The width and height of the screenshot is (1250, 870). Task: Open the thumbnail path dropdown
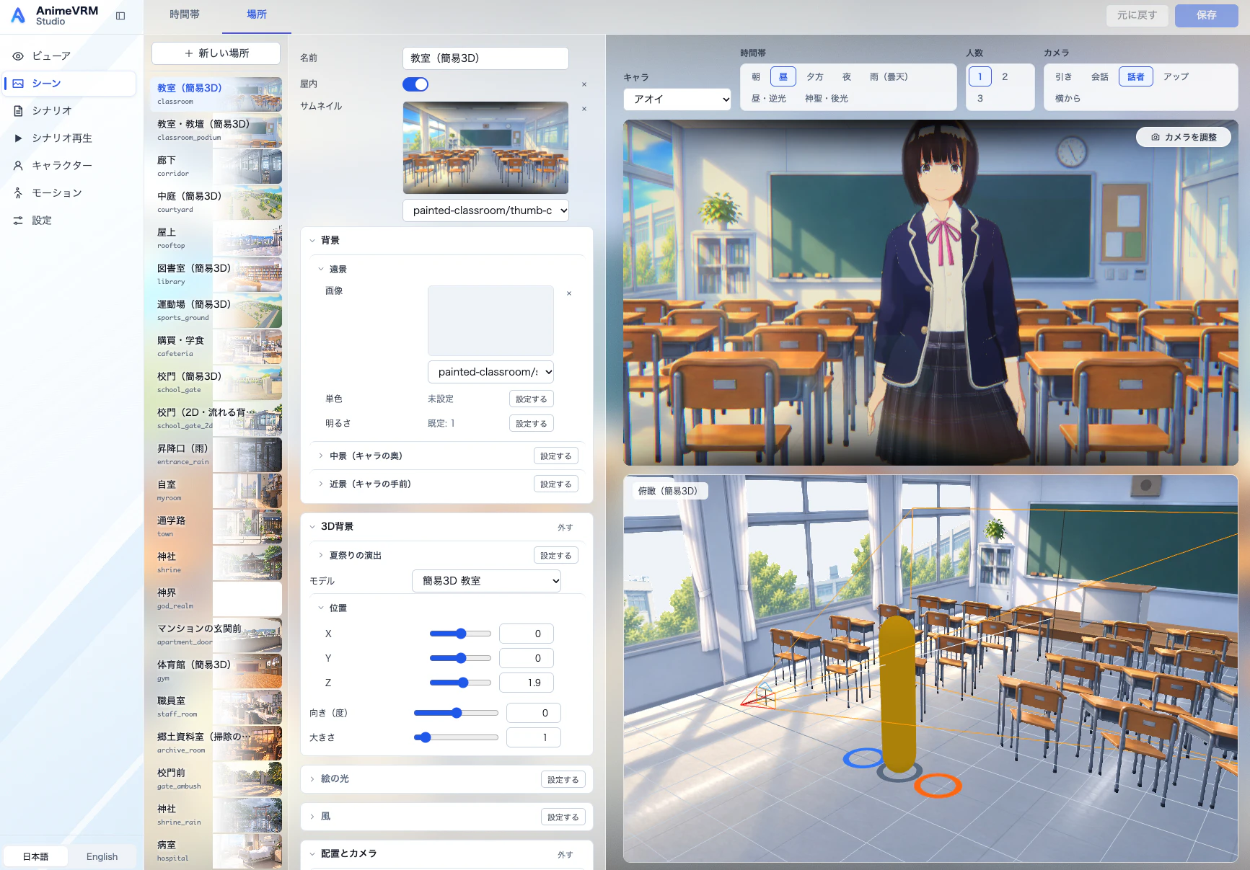[486, 210]
